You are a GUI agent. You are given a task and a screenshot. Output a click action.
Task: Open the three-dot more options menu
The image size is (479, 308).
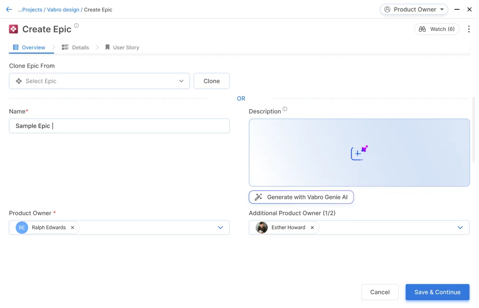pyautogui.click(x=469, y=29)
